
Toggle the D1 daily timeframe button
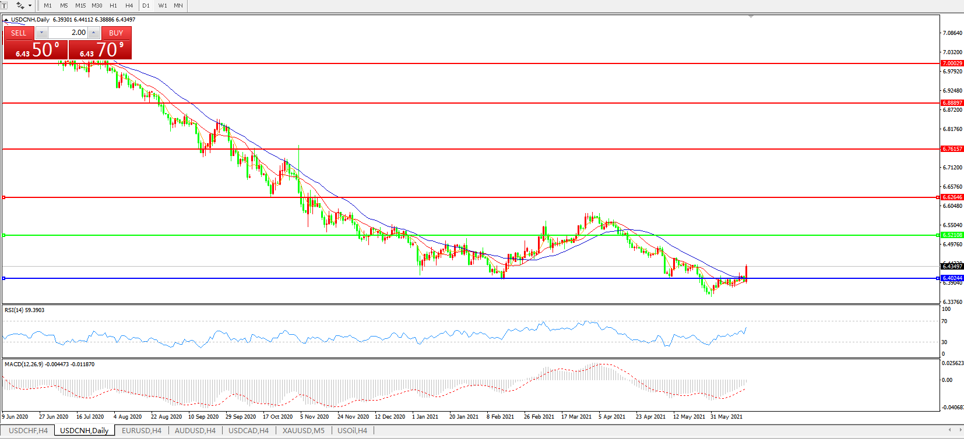tap(146, 5)
